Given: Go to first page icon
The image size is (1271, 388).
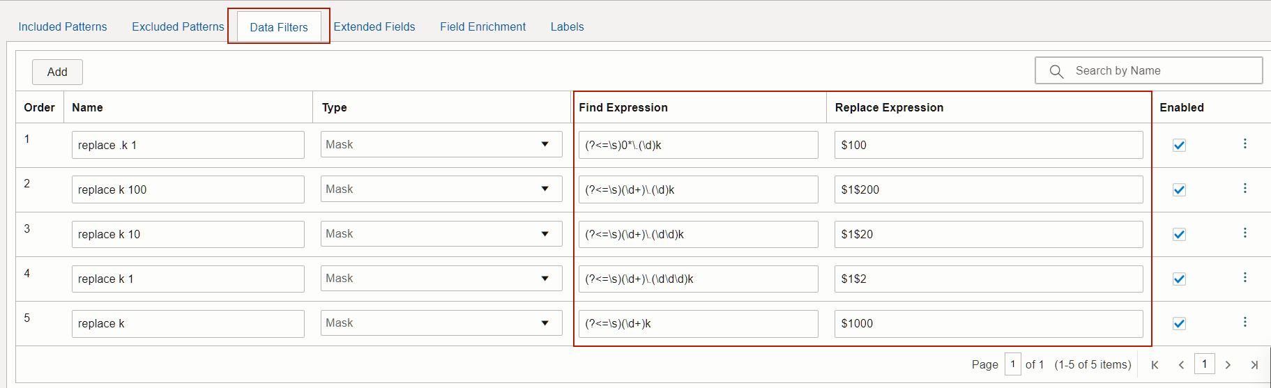Looking at the screenshot, I should coord(1155,364).
